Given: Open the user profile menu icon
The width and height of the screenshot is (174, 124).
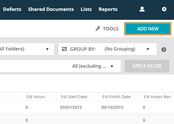Looking at the screenshot, I should click(142, 9).
